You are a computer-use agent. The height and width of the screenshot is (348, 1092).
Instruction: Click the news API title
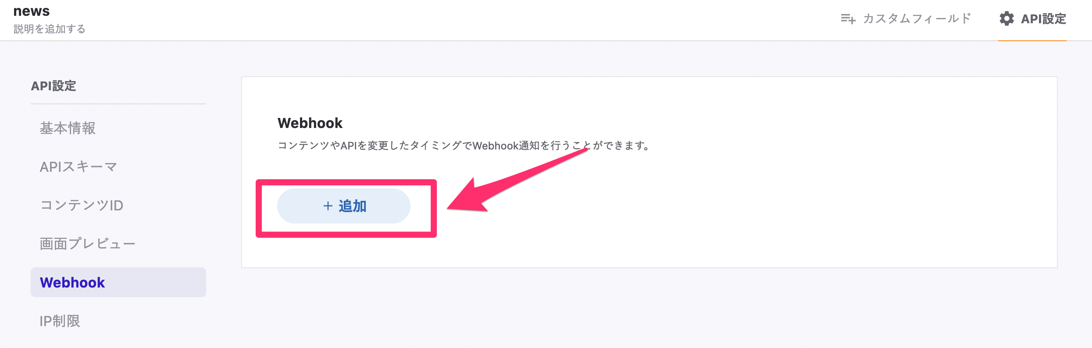pos(32,11)
